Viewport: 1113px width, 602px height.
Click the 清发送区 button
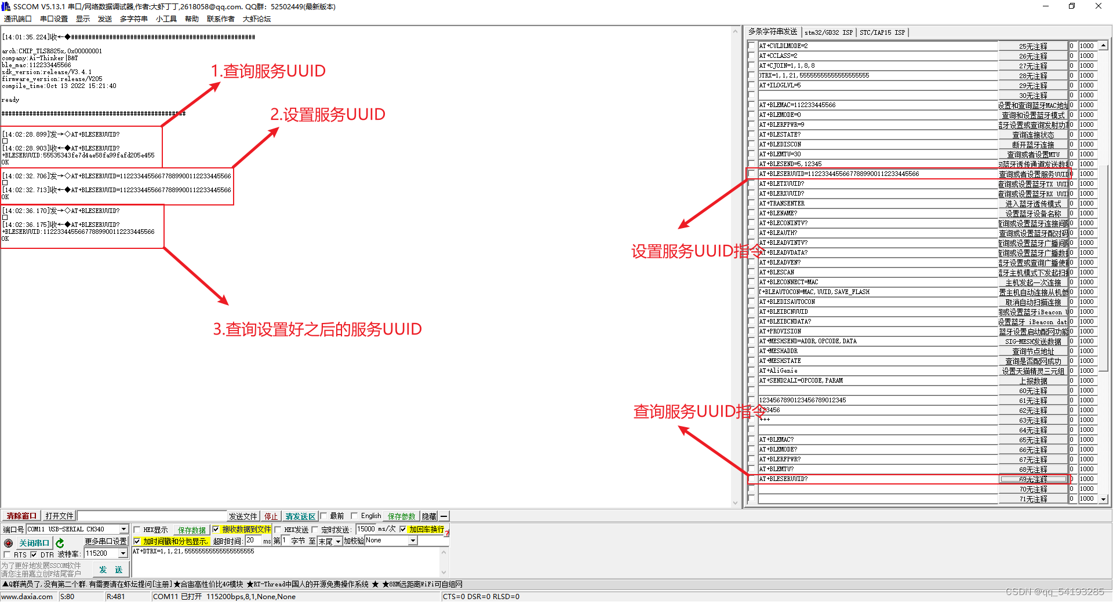300,516
